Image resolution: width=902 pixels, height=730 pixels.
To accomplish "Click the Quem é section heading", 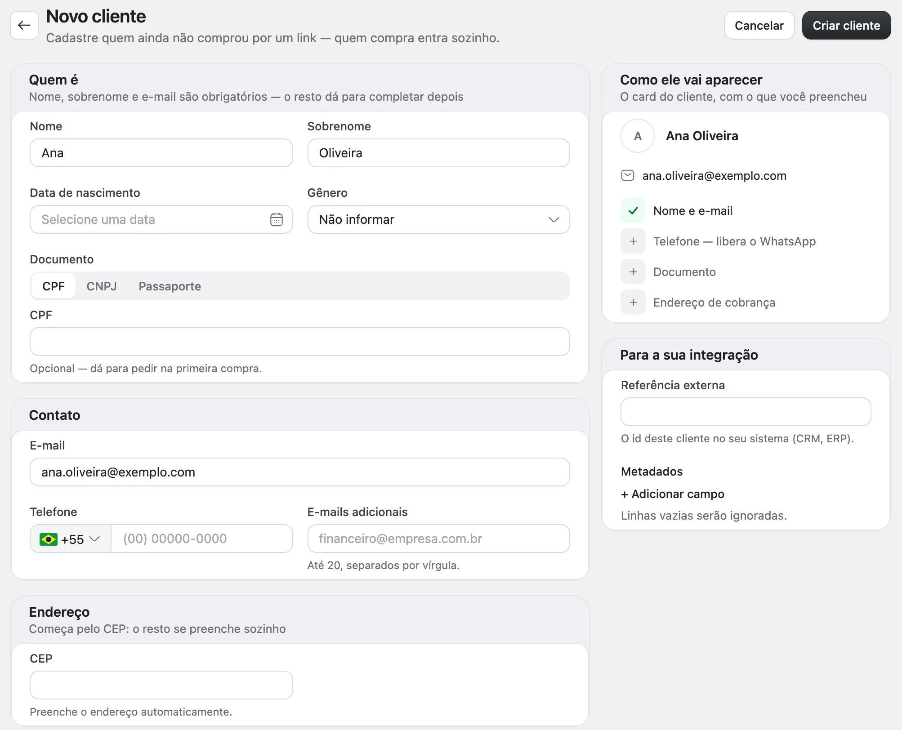I will (54, 80).
